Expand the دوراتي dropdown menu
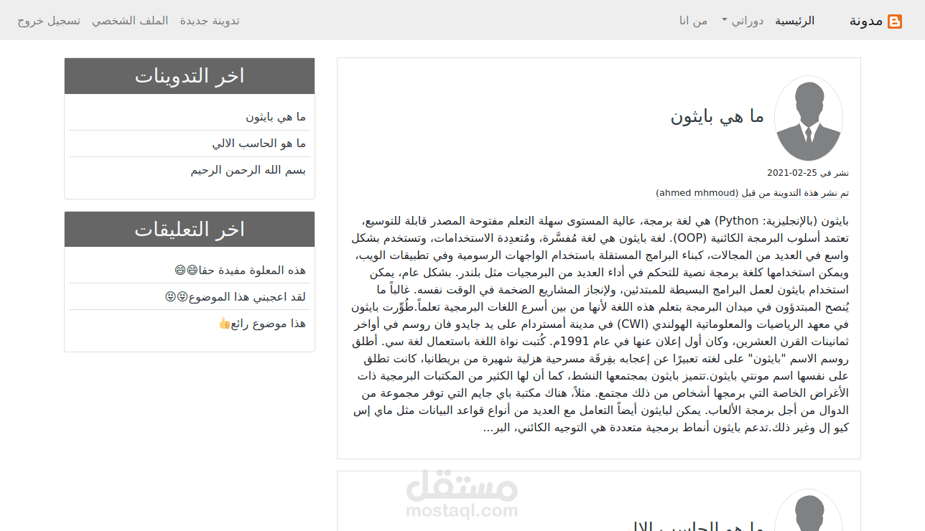This screenshot has width=925, height=531. [x=743, y=21]
